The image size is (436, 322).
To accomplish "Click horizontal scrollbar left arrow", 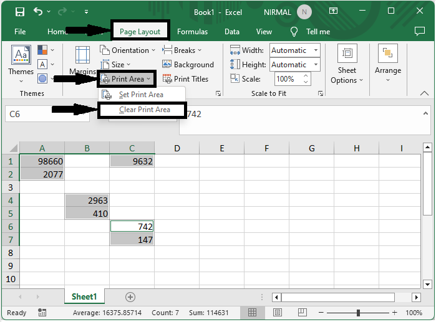I will click(276, 297).
